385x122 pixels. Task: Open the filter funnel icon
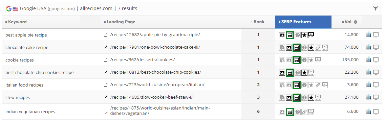point(376,8)
